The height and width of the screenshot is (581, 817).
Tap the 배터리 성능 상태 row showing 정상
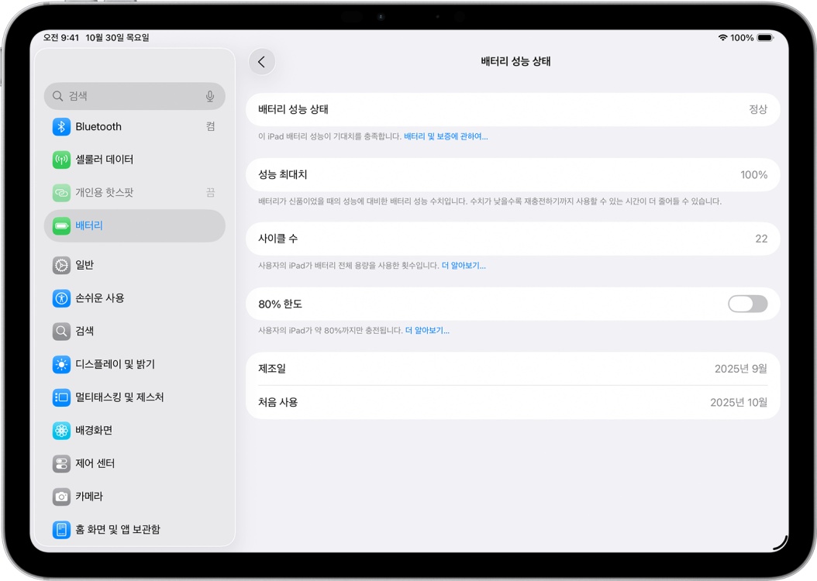tap(512, 109)
